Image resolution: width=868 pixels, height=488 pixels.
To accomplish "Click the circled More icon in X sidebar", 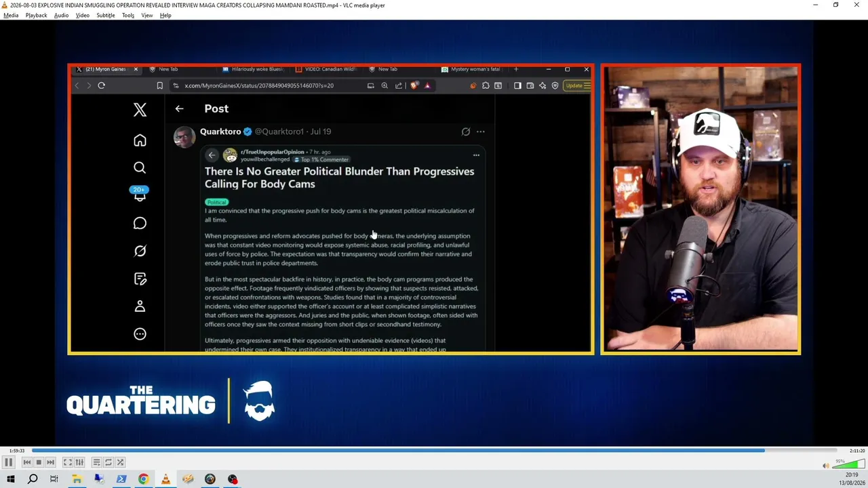I will tap(140, 333).
